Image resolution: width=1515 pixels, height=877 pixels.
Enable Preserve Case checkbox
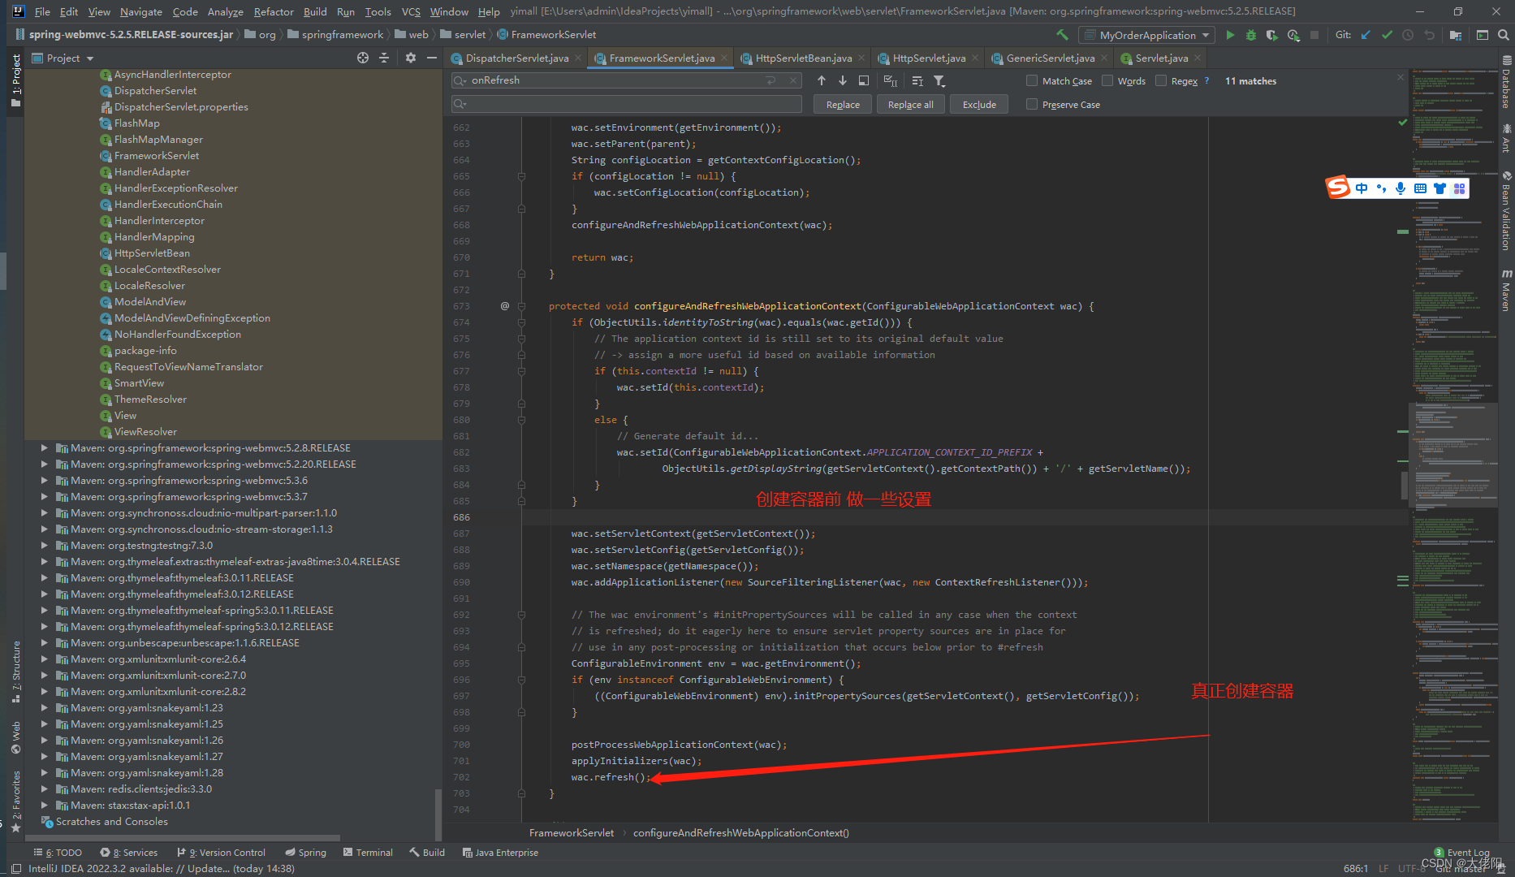1032,104
